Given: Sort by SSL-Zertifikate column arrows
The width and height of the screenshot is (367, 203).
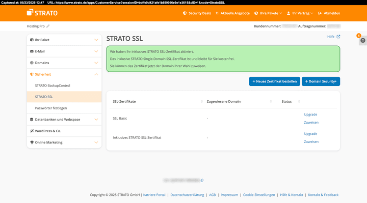Looking at the screenshot, I should coord(202,101).
